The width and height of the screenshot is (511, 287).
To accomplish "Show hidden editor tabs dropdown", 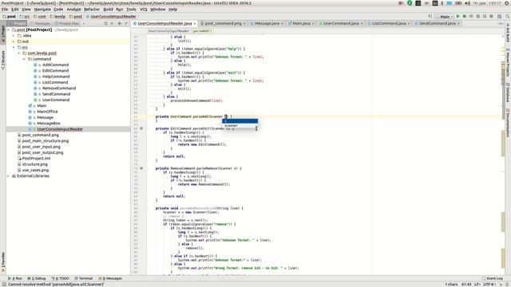I will [x=501, y=23].
